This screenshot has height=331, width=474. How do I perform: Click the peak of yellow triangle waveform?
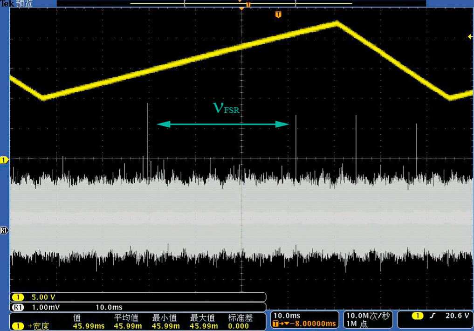pyautogui.click(x=336, y=22)
